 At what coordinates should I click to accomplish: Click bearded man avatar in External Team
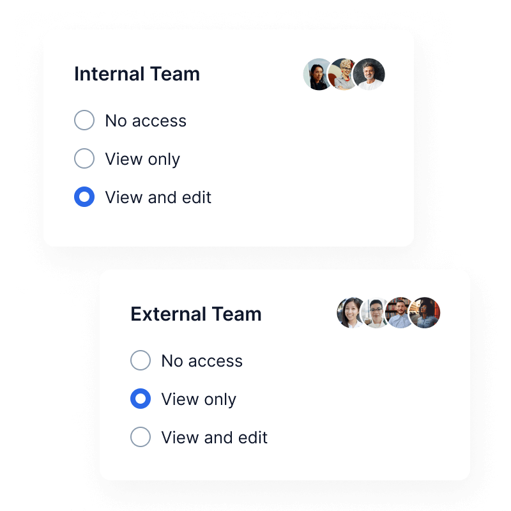(400, 313)
